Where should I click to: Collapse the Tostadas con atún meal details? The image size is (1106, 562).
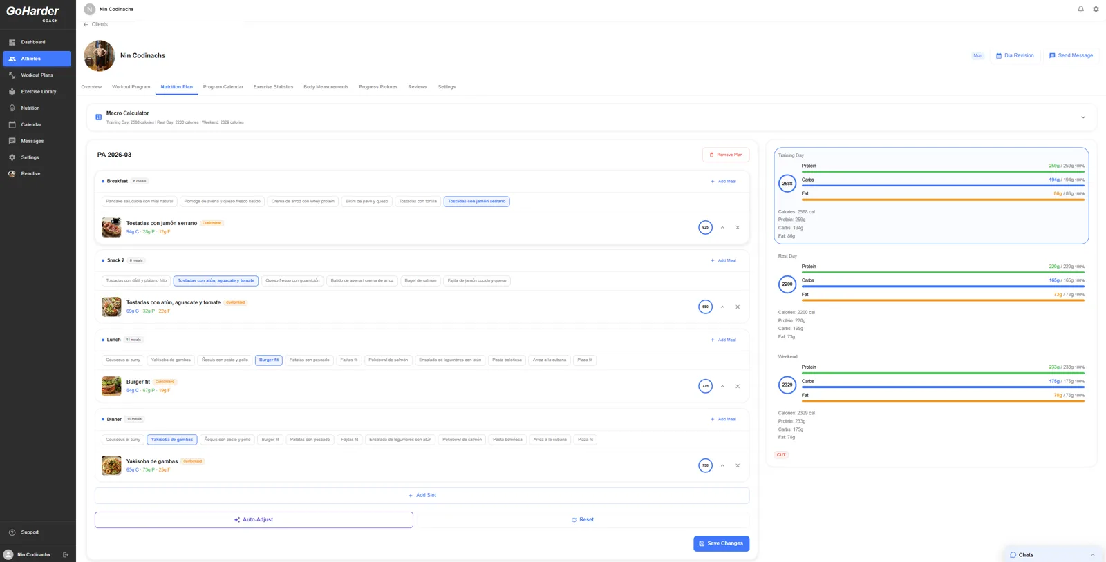(x=722, y=307)
